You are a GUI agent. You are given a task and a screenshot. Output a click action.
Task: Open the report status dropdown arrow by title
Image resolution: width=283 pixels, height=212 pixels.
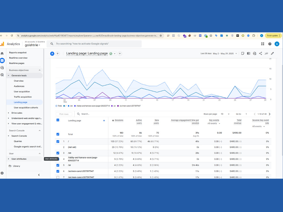click(115, 54)
